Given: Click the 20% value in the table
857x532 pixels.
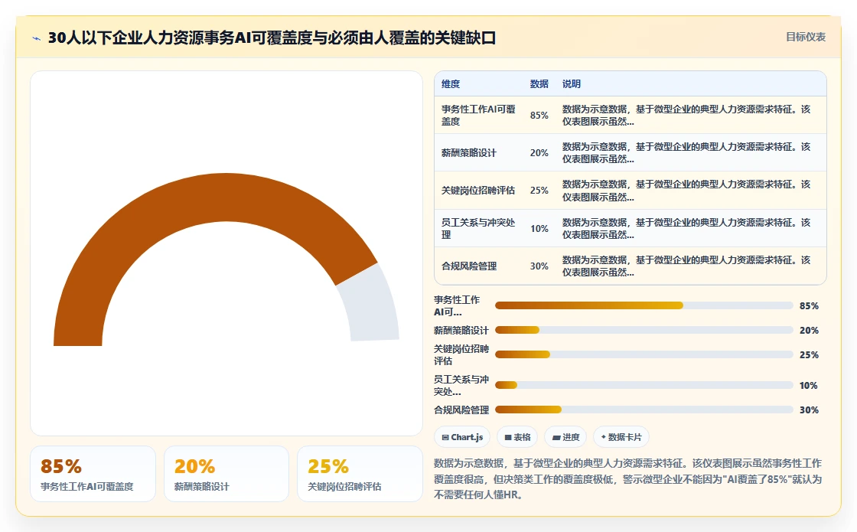Looking at the screenshot, I should (539, 153).
